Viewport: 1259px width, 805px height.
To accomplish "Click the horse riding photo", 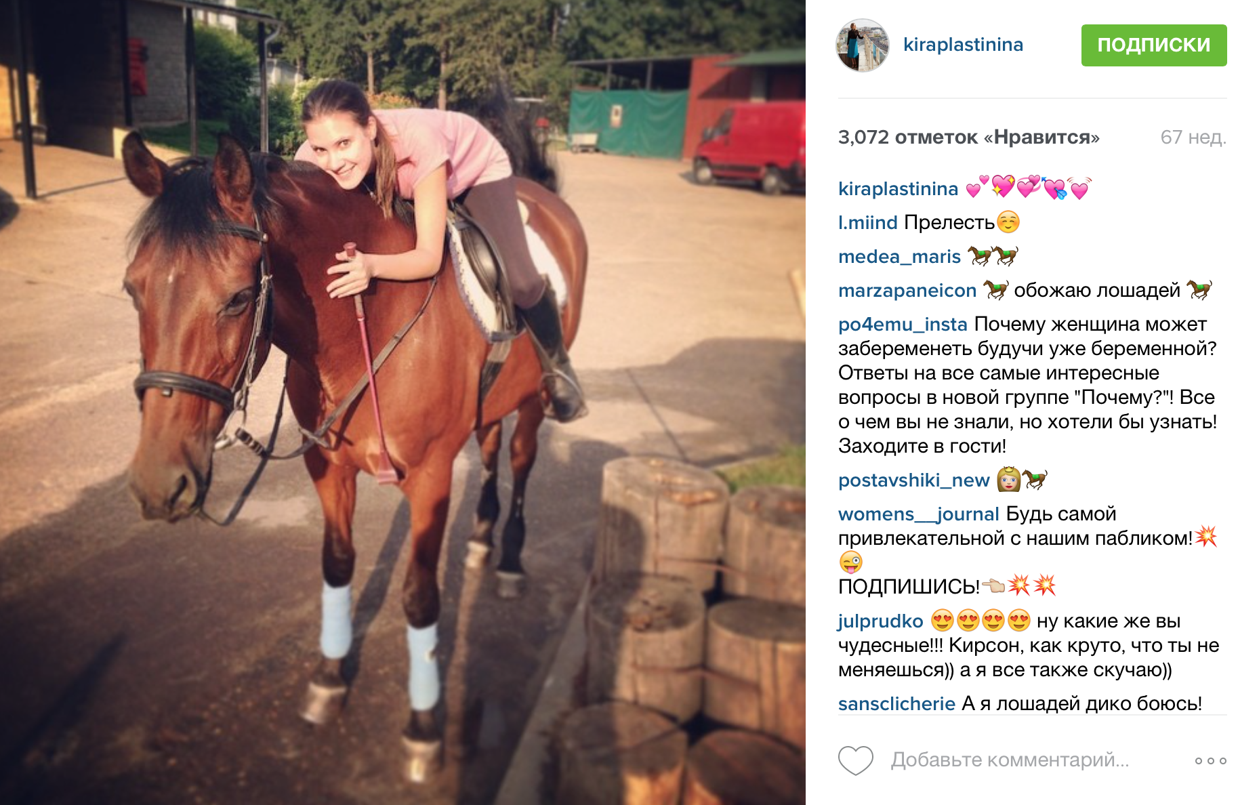I will 403,403.
